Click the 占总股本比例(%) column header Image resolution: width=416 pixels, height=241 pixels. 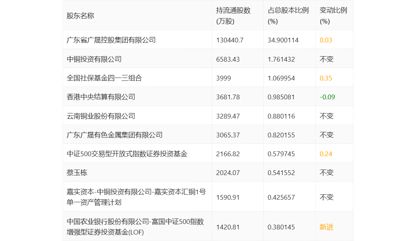(288, 16)
